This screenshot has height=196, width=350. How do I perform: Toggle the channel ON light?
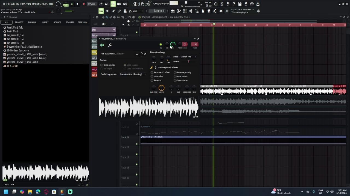pos(161,44)
